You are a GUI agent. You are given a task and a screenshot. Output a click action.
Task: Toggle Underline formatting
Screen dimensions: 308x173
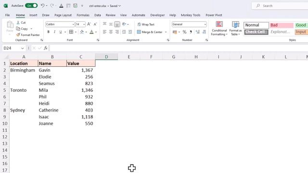coord(61,32)
